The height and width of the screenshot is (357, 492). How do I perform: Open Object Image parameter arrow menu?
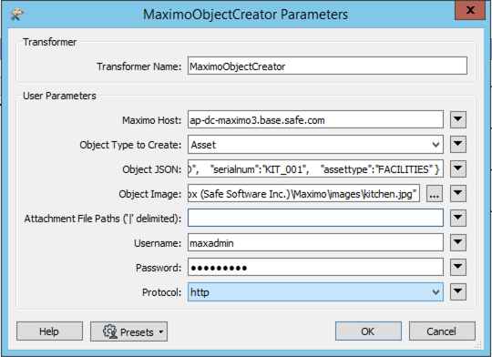point(458,193)
